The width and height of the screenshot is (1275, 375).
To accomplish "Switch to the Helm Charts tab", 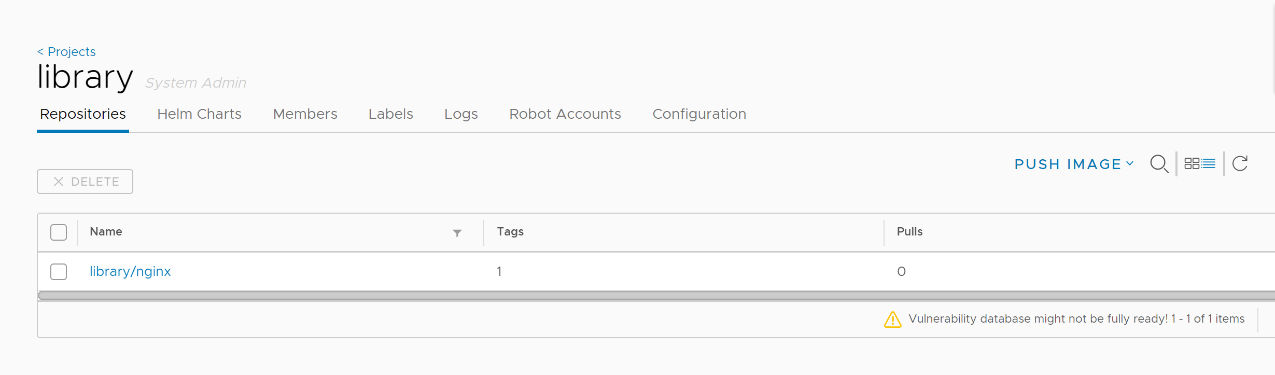I will pos(199,114).
